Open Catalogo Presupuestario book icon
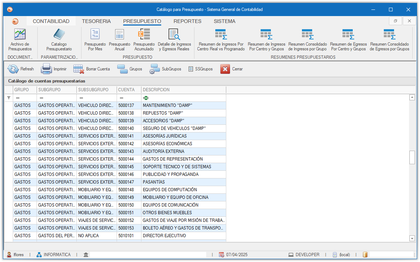The image size is (420, 262). (59, 35)
